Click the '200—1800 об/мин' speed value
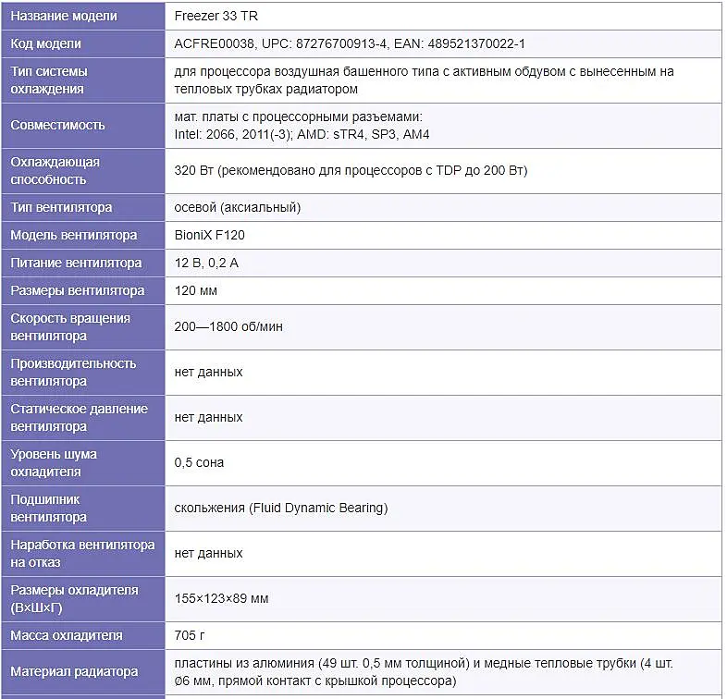Viewport: 727px width, 699px height. [228, 327]
